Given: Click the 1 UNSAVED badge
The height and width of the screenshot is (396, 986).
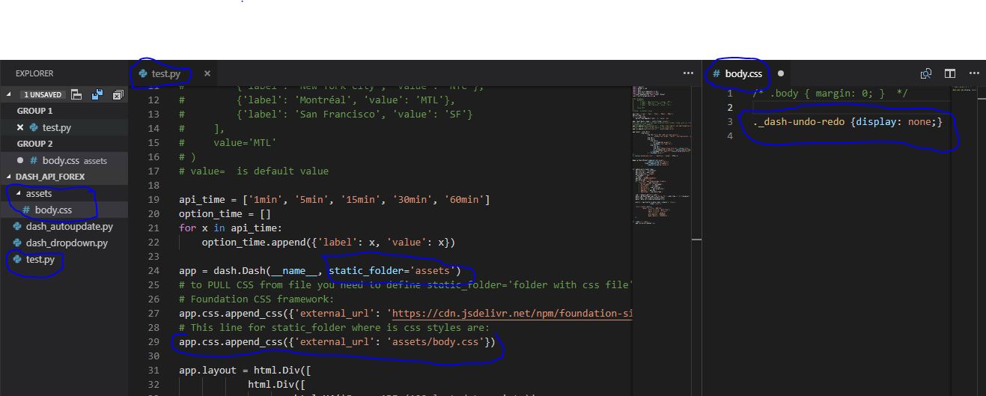Looking at the screenshot, I should [43, 94].
